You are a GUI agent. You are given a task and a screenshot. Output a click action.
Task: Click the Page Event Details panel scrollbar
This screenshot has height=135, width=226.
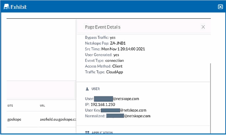(x=210, y=98)
